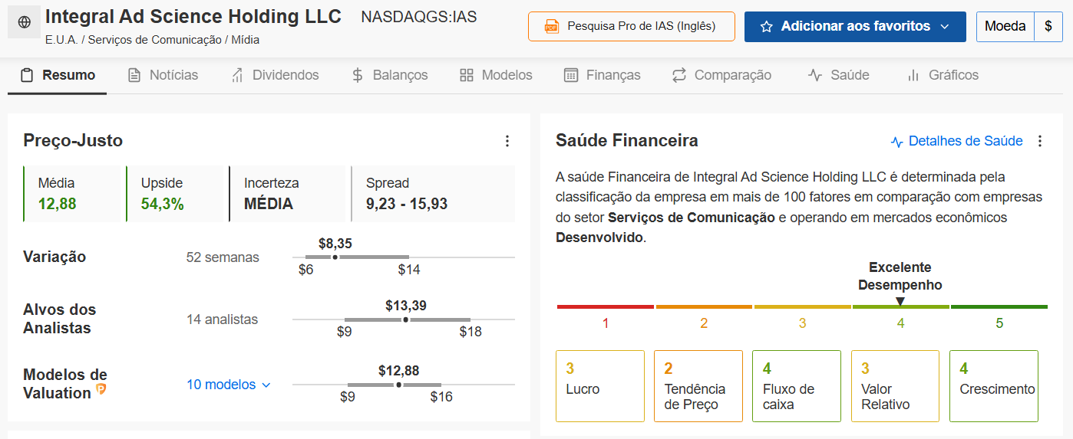This screenshot has height=439, width=1073.
Task: Open the Moeda currency selector
Action: pos(1005,27)
